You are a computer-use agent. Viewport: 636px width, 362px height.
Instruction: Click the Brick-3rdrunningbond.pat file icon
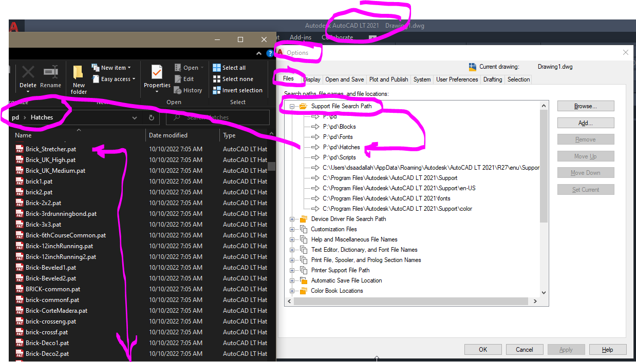point(20,214)
